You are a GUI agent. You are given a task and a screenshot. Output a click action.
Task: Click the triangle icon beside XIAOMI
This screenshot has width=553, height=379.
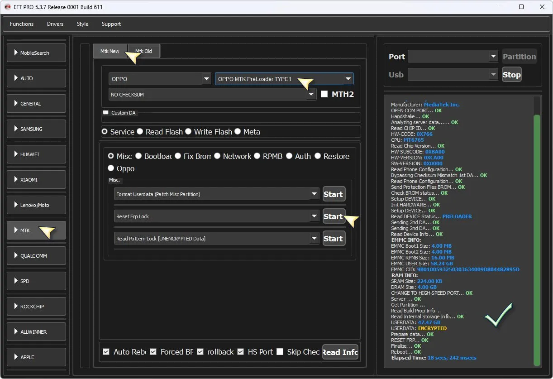click(16, 180)
